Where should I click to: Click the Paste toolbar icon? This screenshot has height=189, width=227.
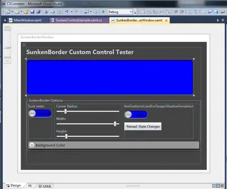tap(59, 12)
